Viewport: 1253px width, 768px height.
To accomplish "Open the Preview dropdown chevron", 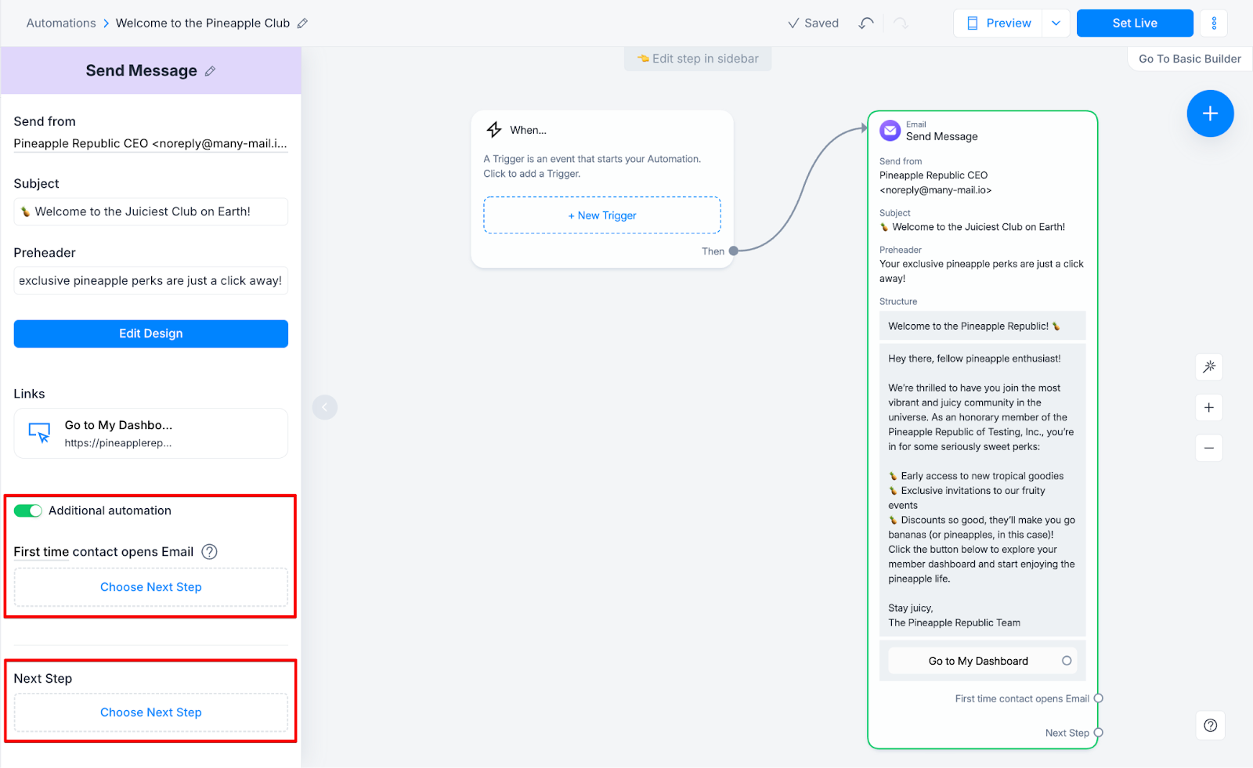I will click(1056, 23).
